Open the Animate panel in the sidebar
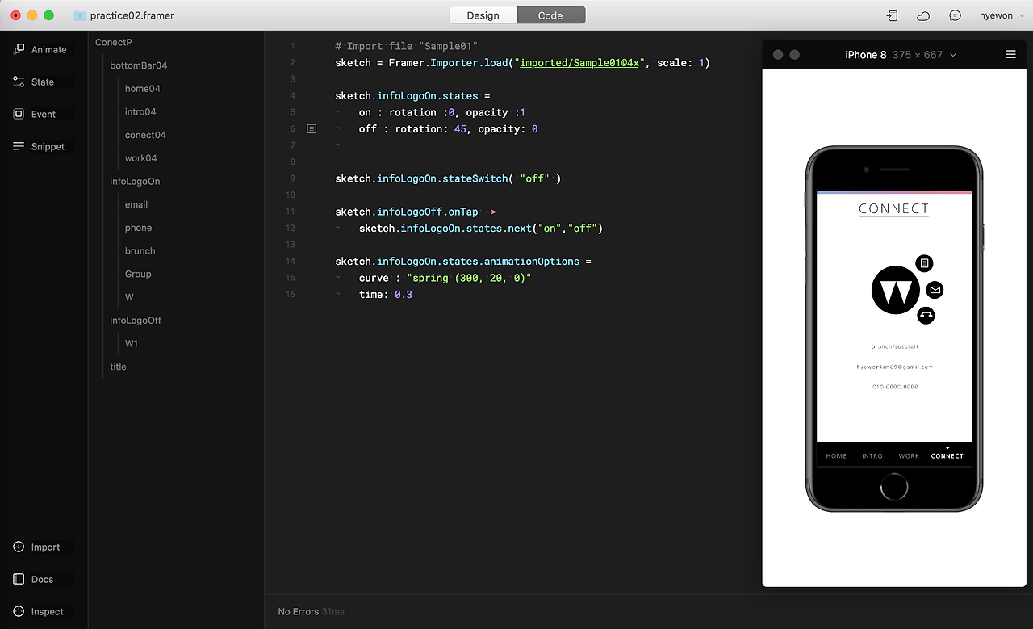Screen dimensions: 1033x629 [x=40, y=49]
